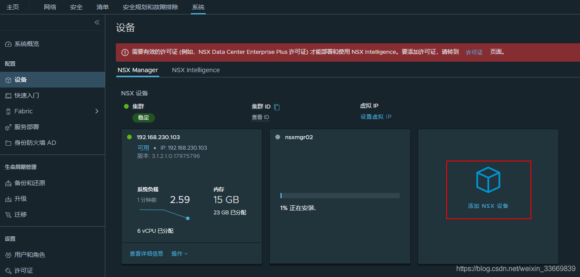The height and width of the screenshot is (277, 580).
Task: Click the warning icon in red banner
Action: pyautogui.click(x=125, y=52)
